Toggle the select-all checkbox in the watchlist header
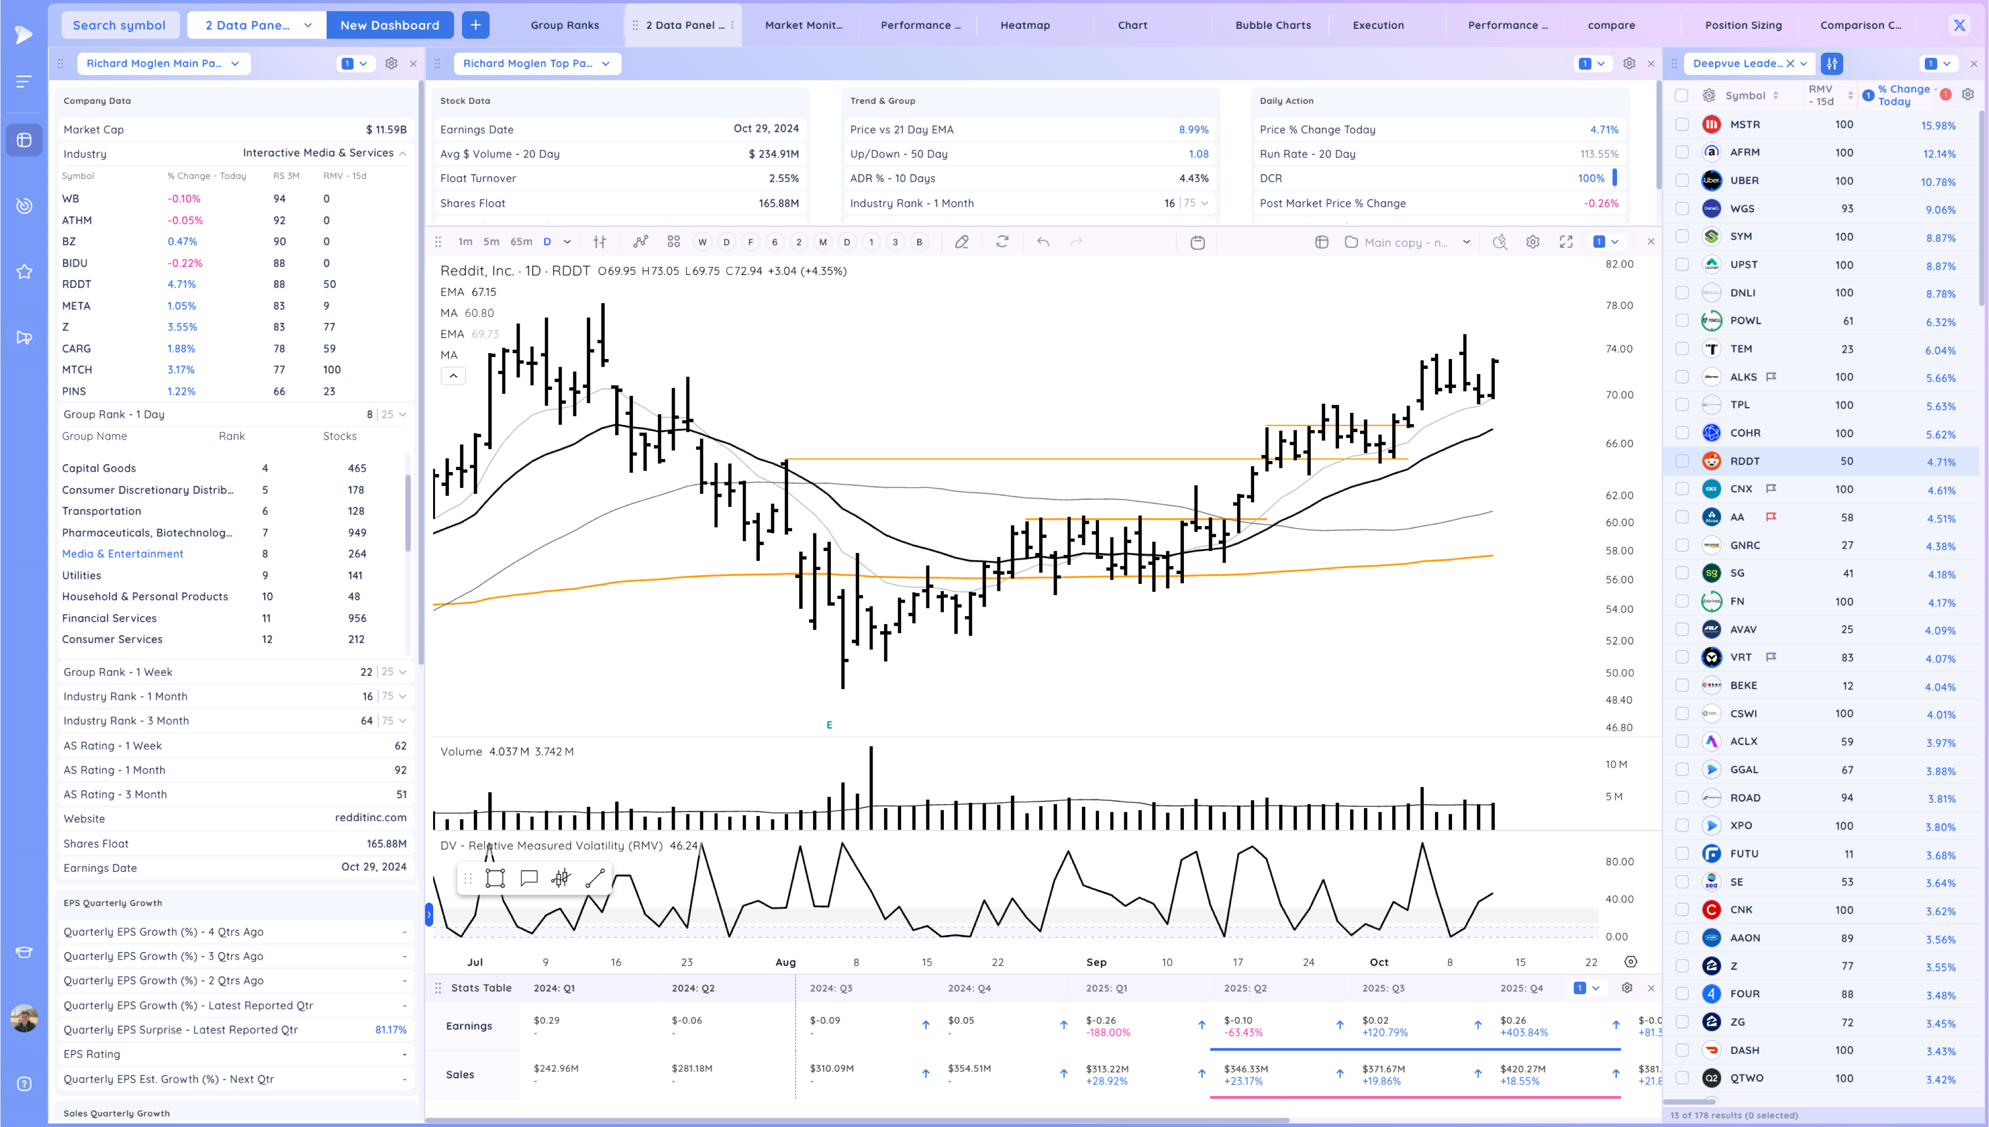 [x=1682, y=95]
